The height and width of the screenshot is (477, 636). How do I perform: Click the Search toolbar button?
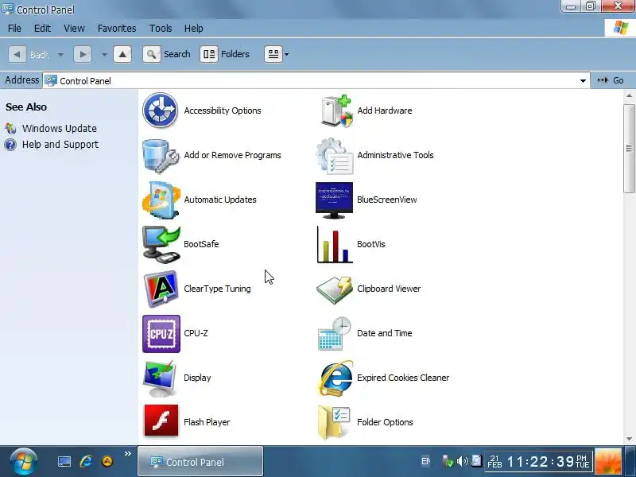[x=166, y=54]
